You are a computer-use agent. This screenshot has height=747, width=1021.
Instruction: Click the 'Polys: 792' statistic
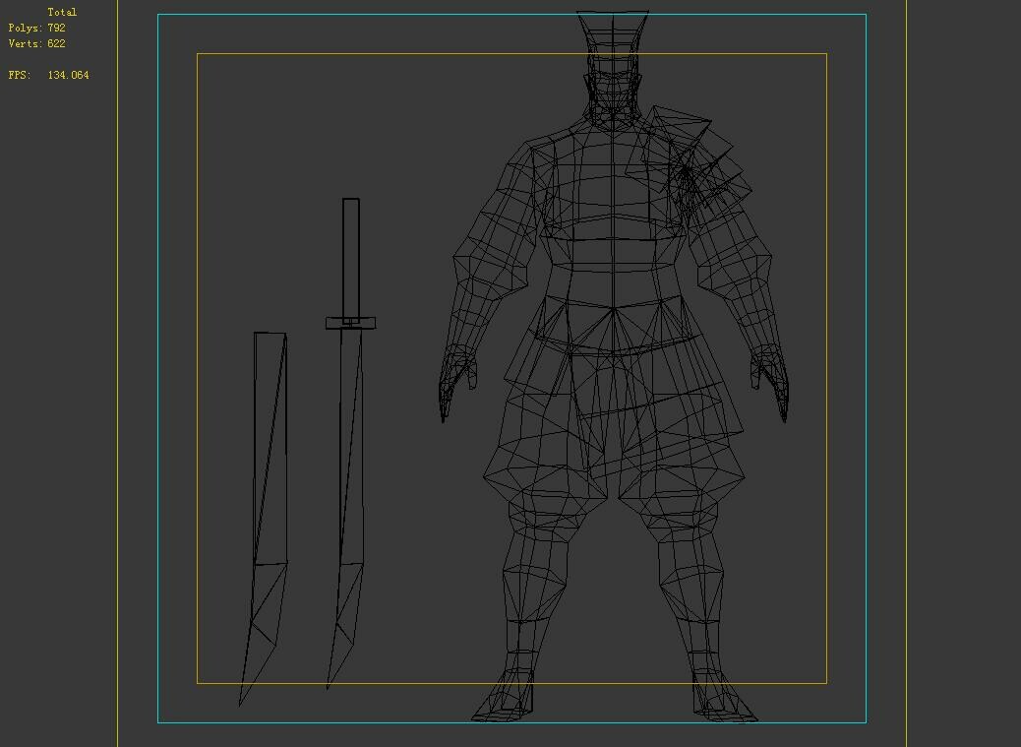coord(37,28)
